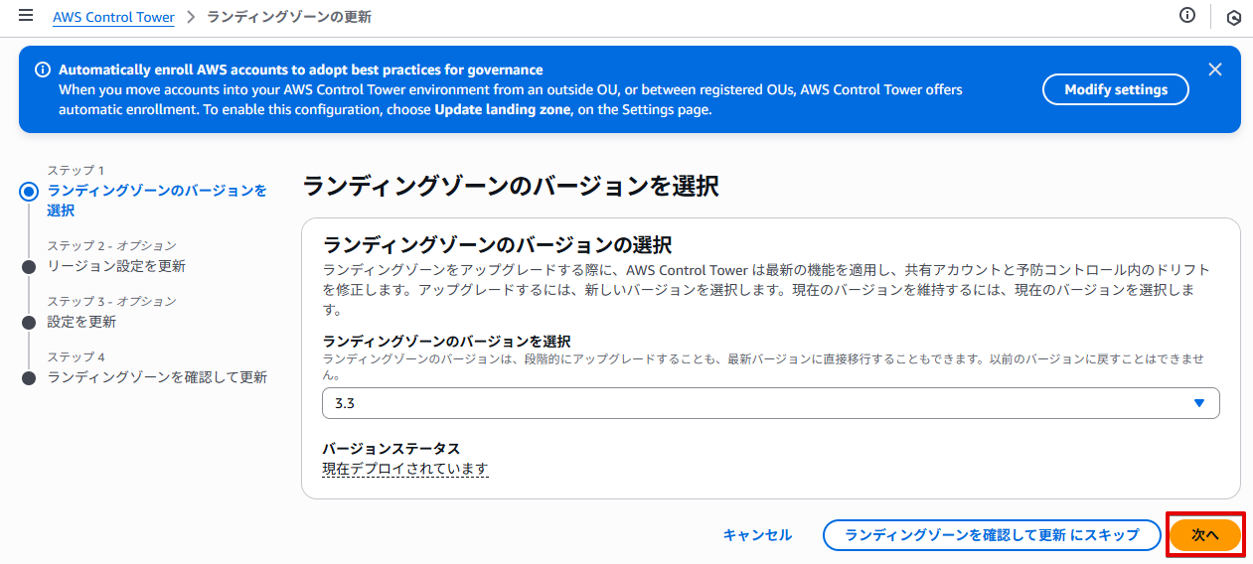The width and height of the screenshot is (1253, 564).
Task: Click the キャンセル link
Action: pyautogui.click(x=757, y=535)
